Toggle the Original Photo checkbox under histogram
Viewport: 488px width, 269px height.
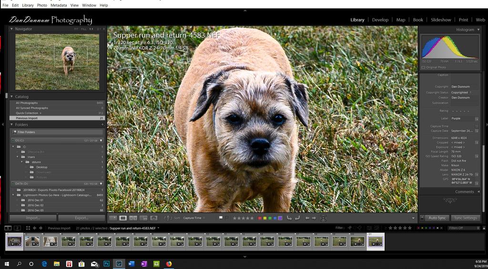pos(424,68)
